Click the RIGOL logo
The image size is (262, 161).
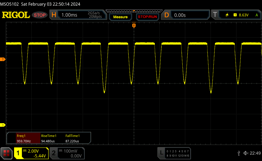point(16,15)
